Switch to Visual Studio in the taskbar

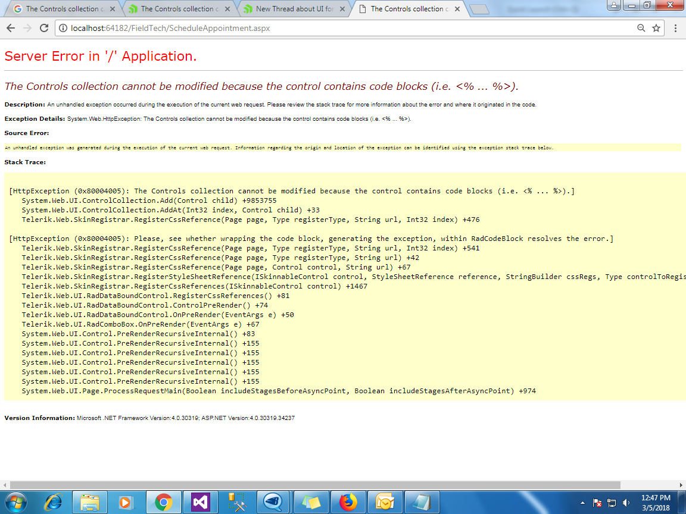point(200,503)
